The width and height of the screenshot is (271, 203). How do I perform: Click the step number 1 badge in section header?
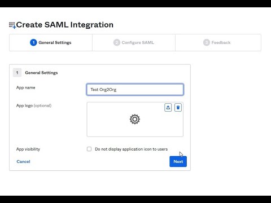pos(17,73)
